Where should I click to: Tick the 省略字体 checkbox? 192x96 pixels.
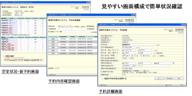155,53
